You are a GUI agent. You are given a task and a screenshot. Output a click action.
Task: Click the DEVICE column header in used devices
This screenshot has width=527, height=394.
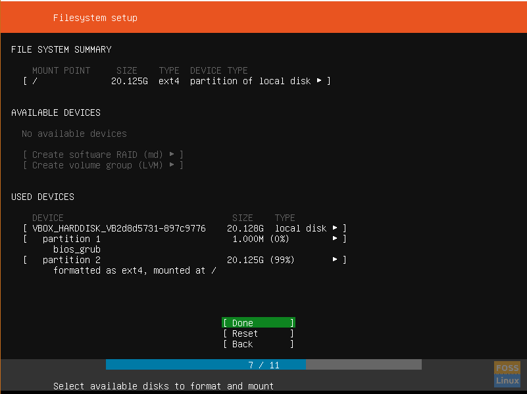[x=48, y=218]
